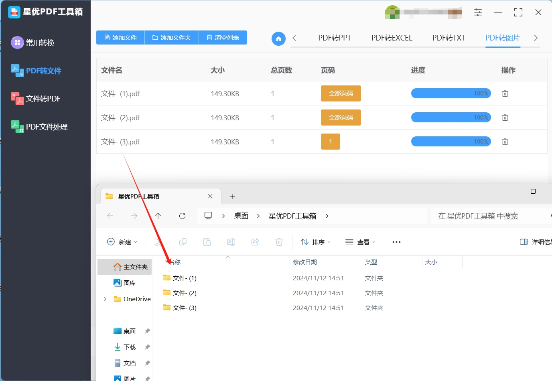Click page number 1 button for 文件- (3).pdf
This screenshot has height=381, width=552.
click(331, 142)
